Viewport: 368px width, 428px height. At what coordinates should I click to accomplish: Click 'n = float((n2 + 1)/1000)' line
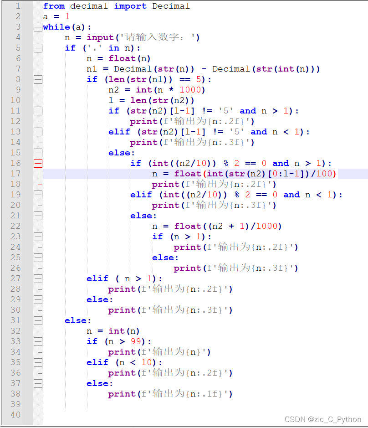217,226
